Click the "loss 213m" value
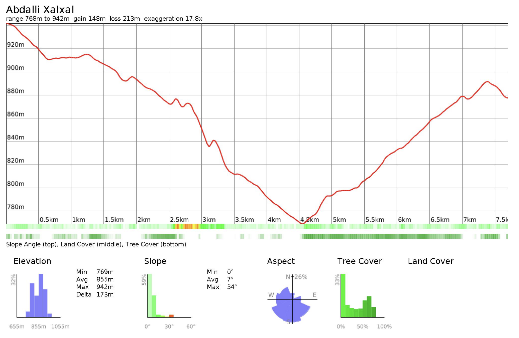The height and width of the screenshot is (338, 519). (125, 19)
